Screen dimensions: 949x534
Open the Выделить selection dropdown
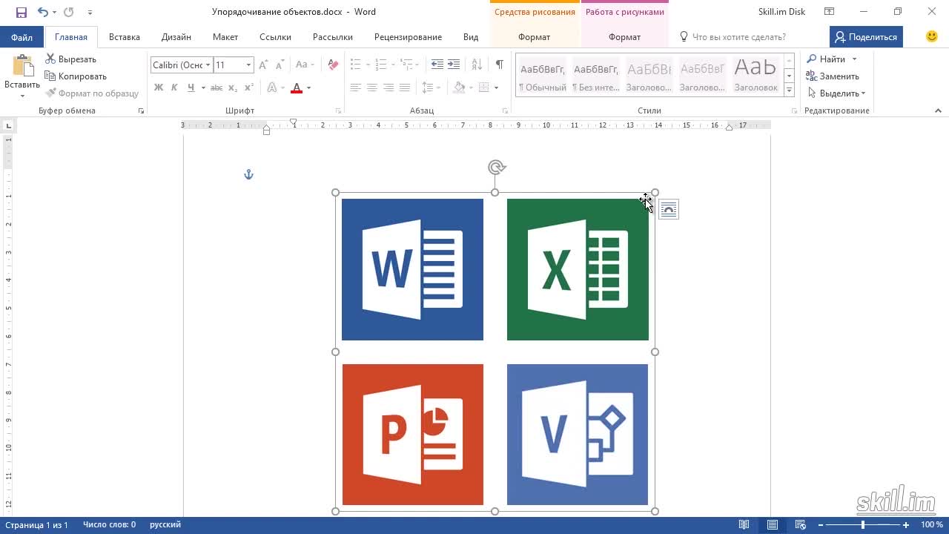pos(836,93)
